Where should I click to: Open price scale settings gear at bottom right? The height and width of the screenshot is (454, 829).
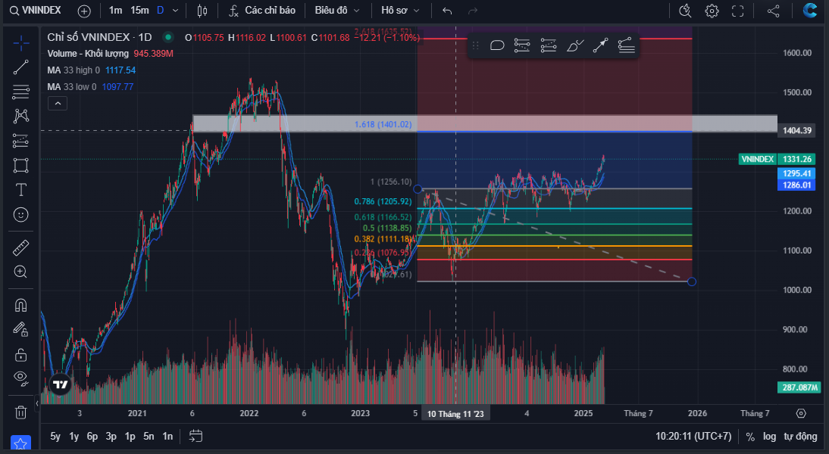pos(801,413)
